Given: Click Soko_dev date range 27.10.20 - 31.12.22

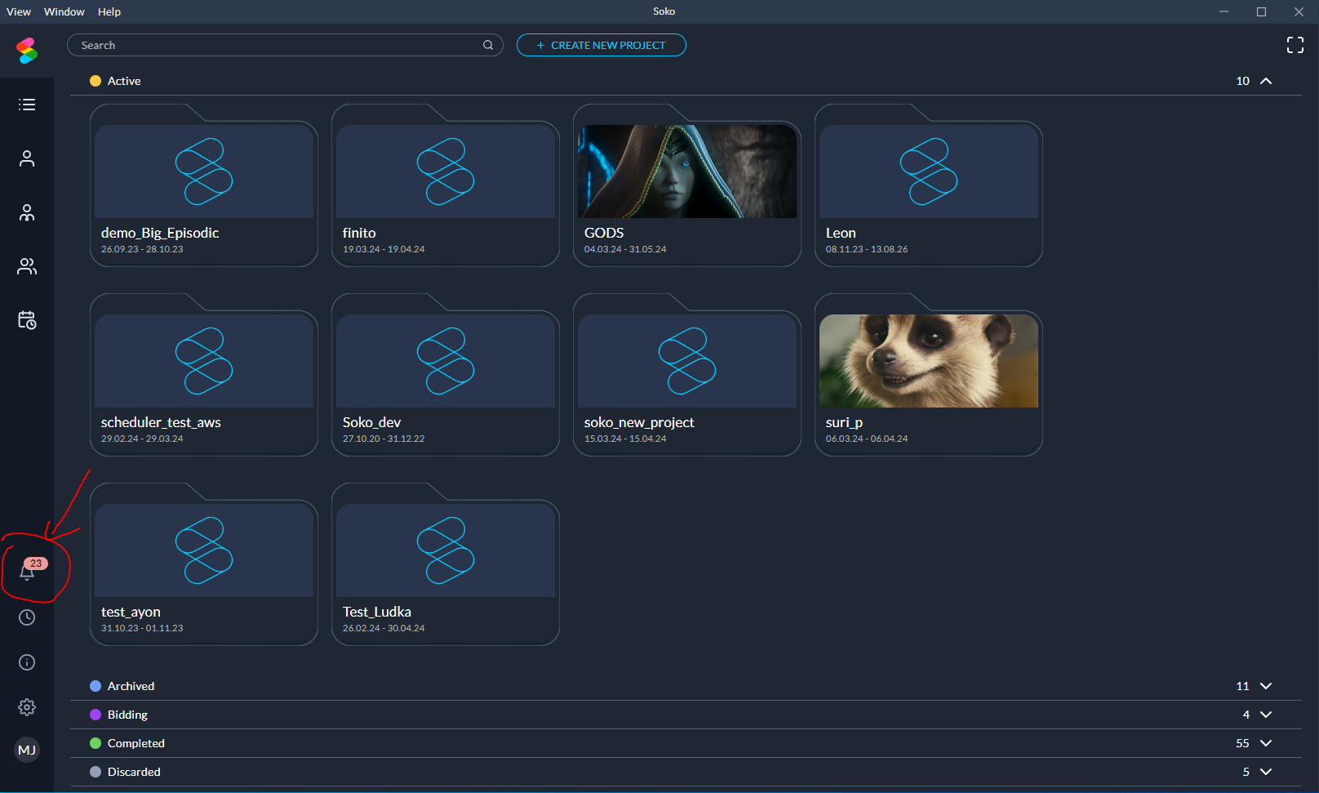Looking at the screenshot, I should (x=384, y=439).
